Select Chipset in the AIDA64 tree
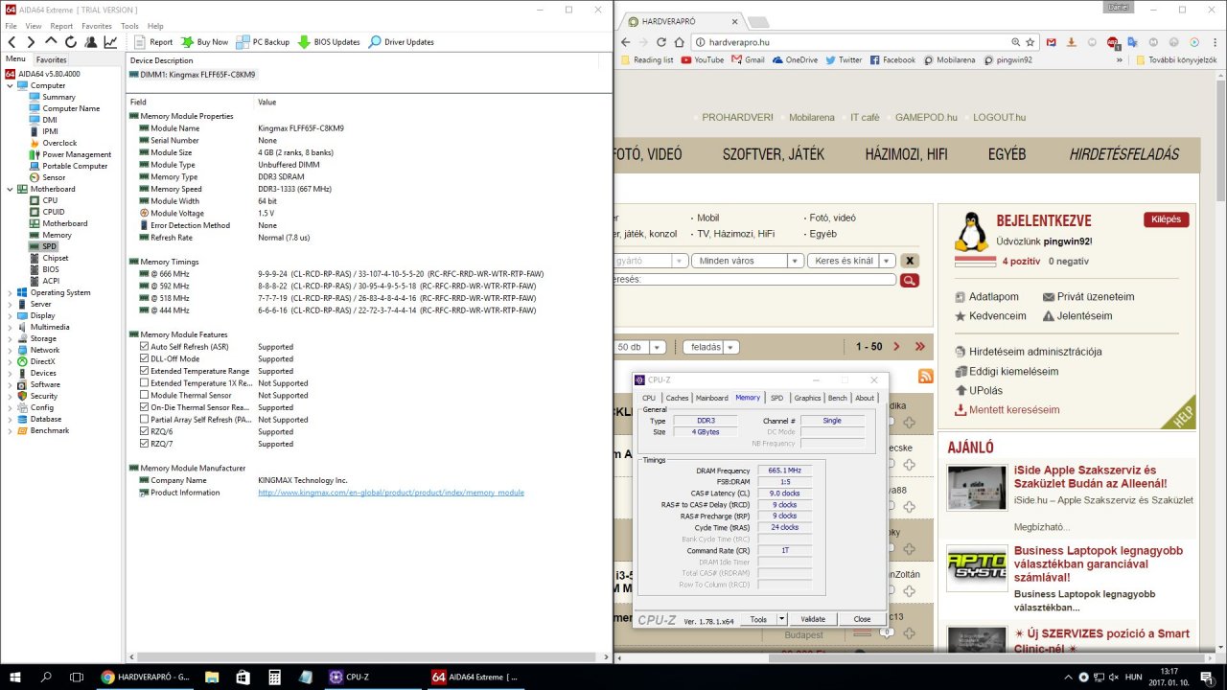Screen dimensions: 1227x690 click(x=55, y=258)
